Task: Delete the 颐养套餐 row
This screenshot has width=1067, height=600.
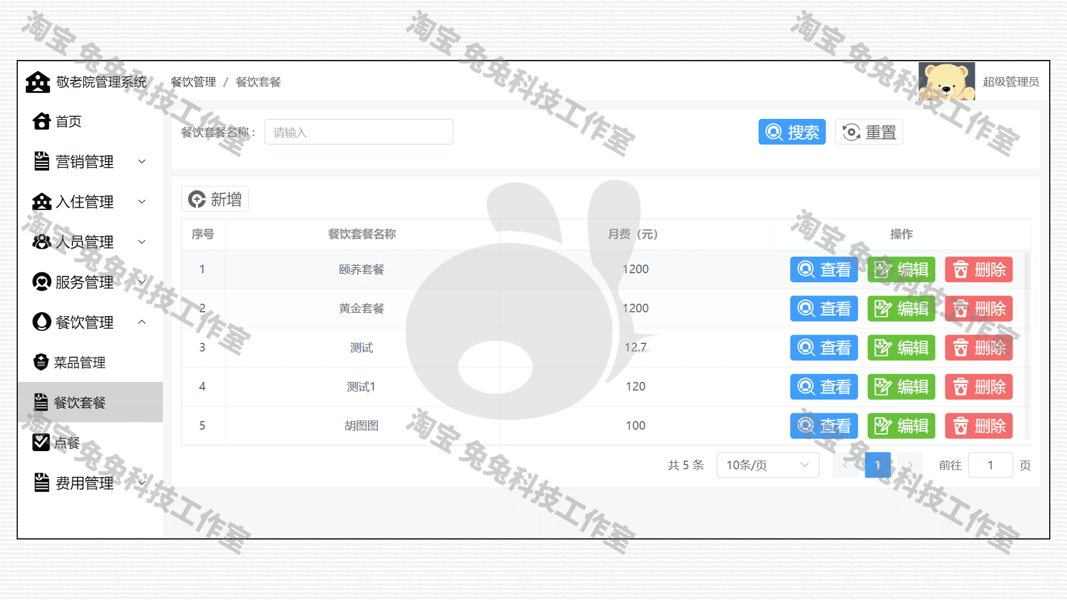Action: [x=979, y=269]
